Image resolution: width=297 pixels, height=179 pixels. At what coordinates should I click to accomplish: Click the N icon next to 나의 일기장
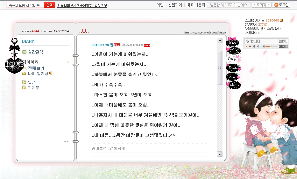point(51,73)
